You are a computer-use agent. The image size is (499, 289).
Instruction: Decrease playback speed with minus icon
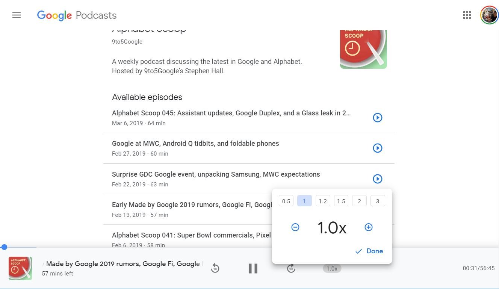(x=295, y=227)
